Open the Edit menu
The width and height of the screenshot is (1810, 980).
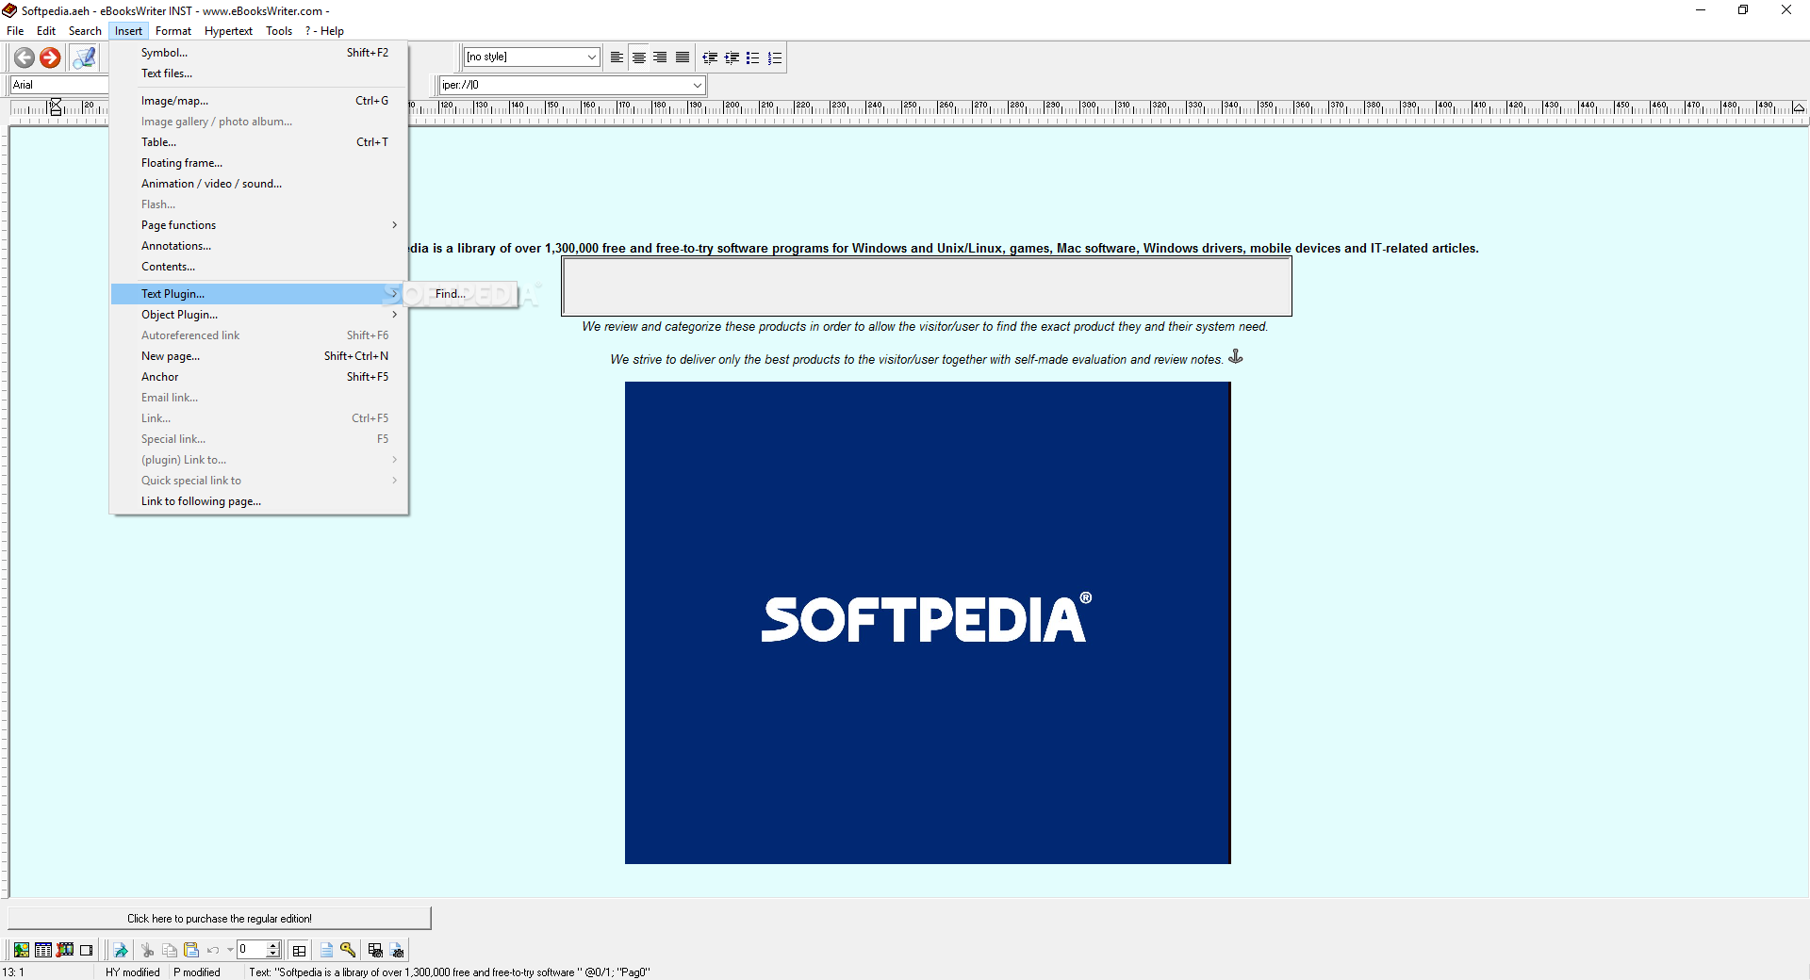click(46, 31)
